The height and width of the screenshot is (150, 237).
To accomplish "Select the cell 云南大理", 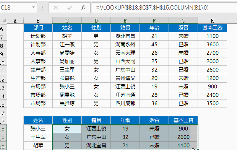I will click(125, 53).
